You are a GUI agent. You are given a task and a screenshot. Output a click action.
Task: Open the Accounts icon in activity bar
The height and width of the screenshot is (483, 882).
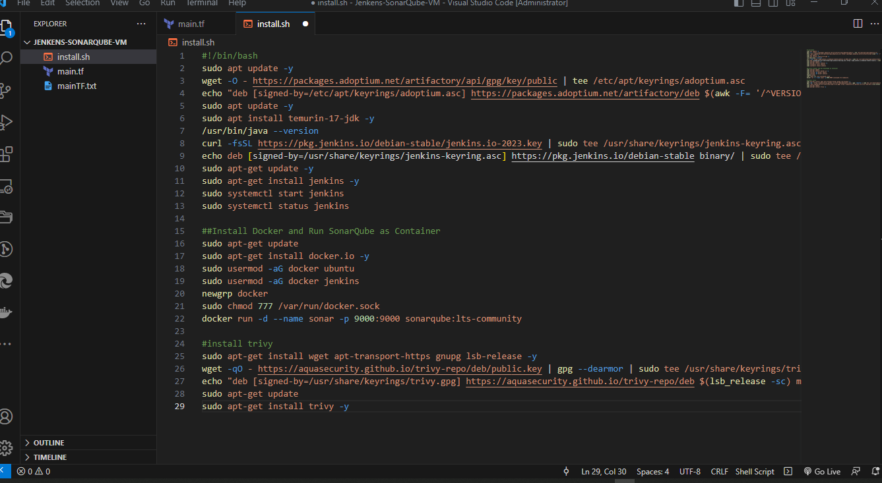(7, 416)
